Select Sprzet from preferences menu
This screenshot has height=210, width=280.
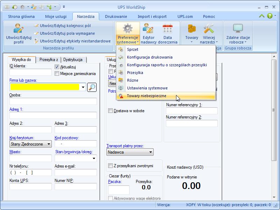click(x=166, y=49)
